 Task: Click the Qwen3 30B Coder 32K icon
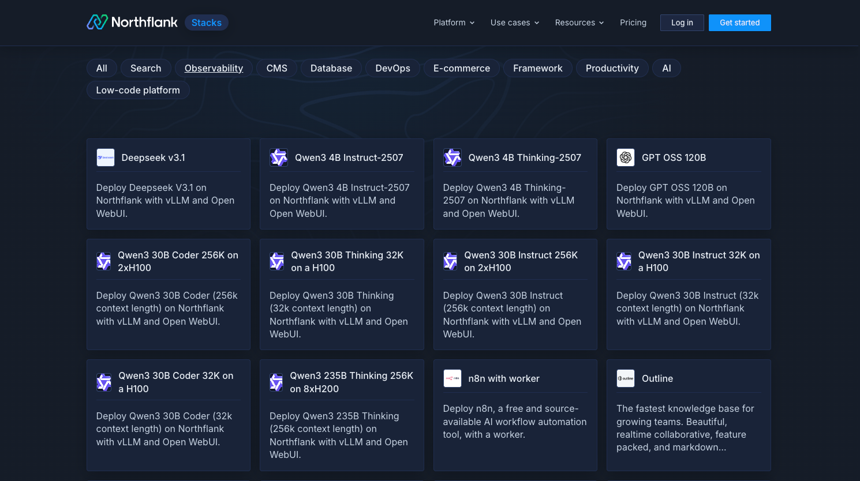coord(104,382)
